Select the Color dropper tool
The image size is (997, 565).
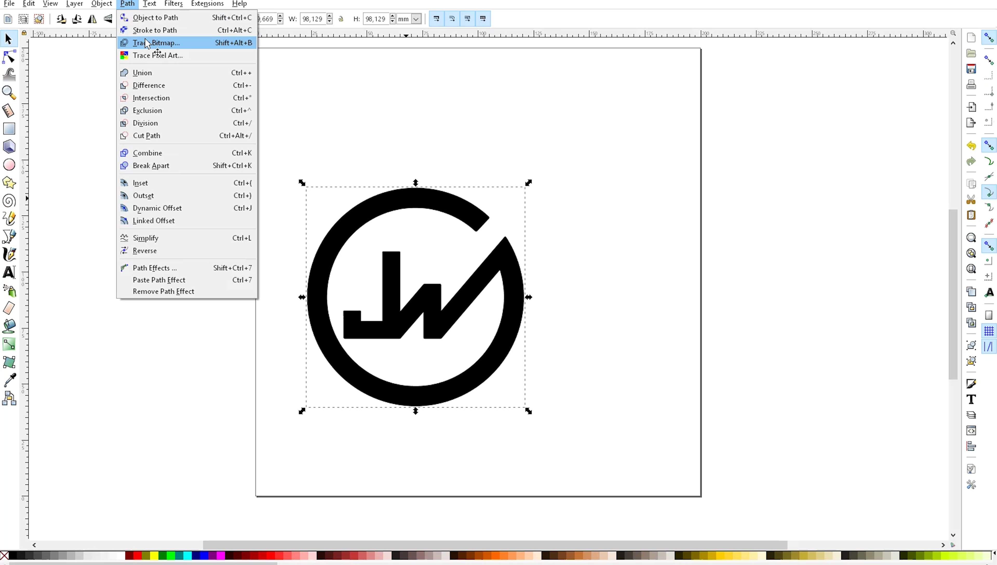9,380
